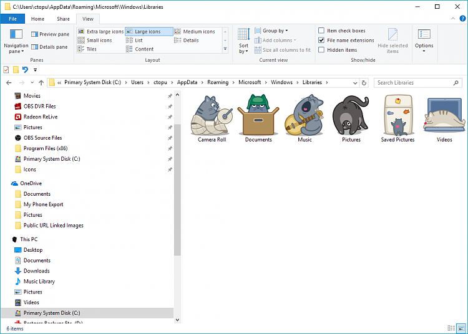Switch layout to List view
Screen dimensions: 468x334
coord(134,41)
